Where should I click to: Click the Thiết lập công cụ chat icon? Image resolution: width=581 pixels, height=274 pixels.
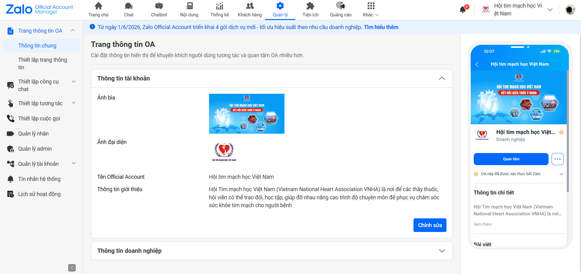point(11,85)
